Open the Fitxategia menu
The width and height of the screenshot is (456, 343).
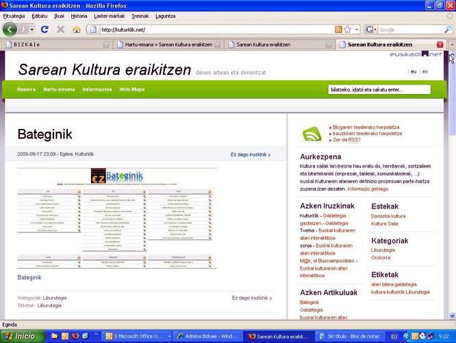[x=14, y=16]
